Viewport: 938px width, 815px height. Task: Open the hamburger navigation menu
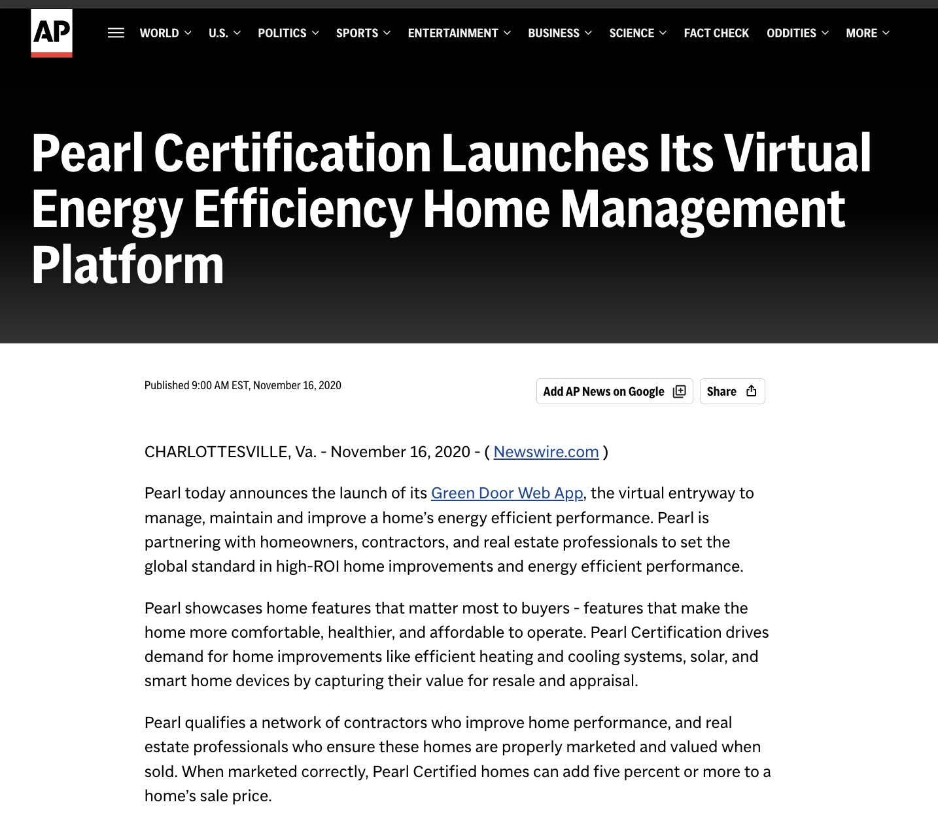tap(116, 33)
